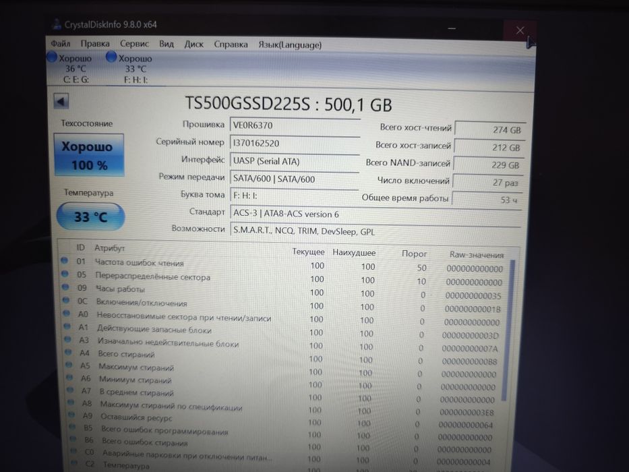Click the serial number field I370162520
Viewport: 629px width, 472px height.
click(x=295, y=143)
